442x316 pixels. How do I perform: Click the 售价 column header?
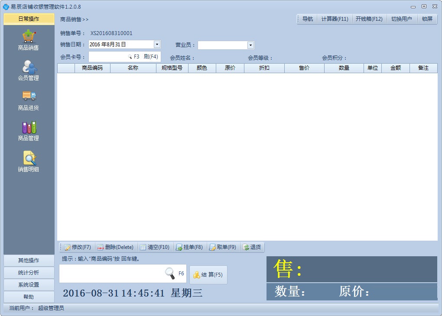(304, 68)
